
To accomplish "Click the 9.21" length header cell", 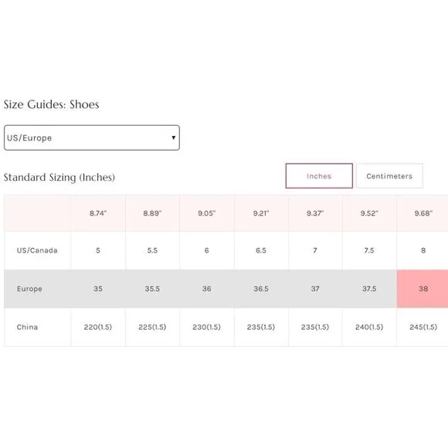I will (261, 213).
